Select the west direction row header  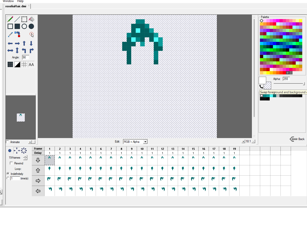[x=38, y=191]
